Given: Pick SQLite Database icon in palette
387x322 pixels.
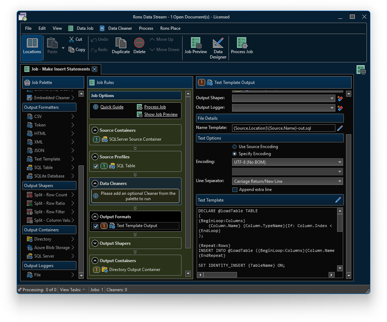Looking at the screenshot, I should [30, 176].
